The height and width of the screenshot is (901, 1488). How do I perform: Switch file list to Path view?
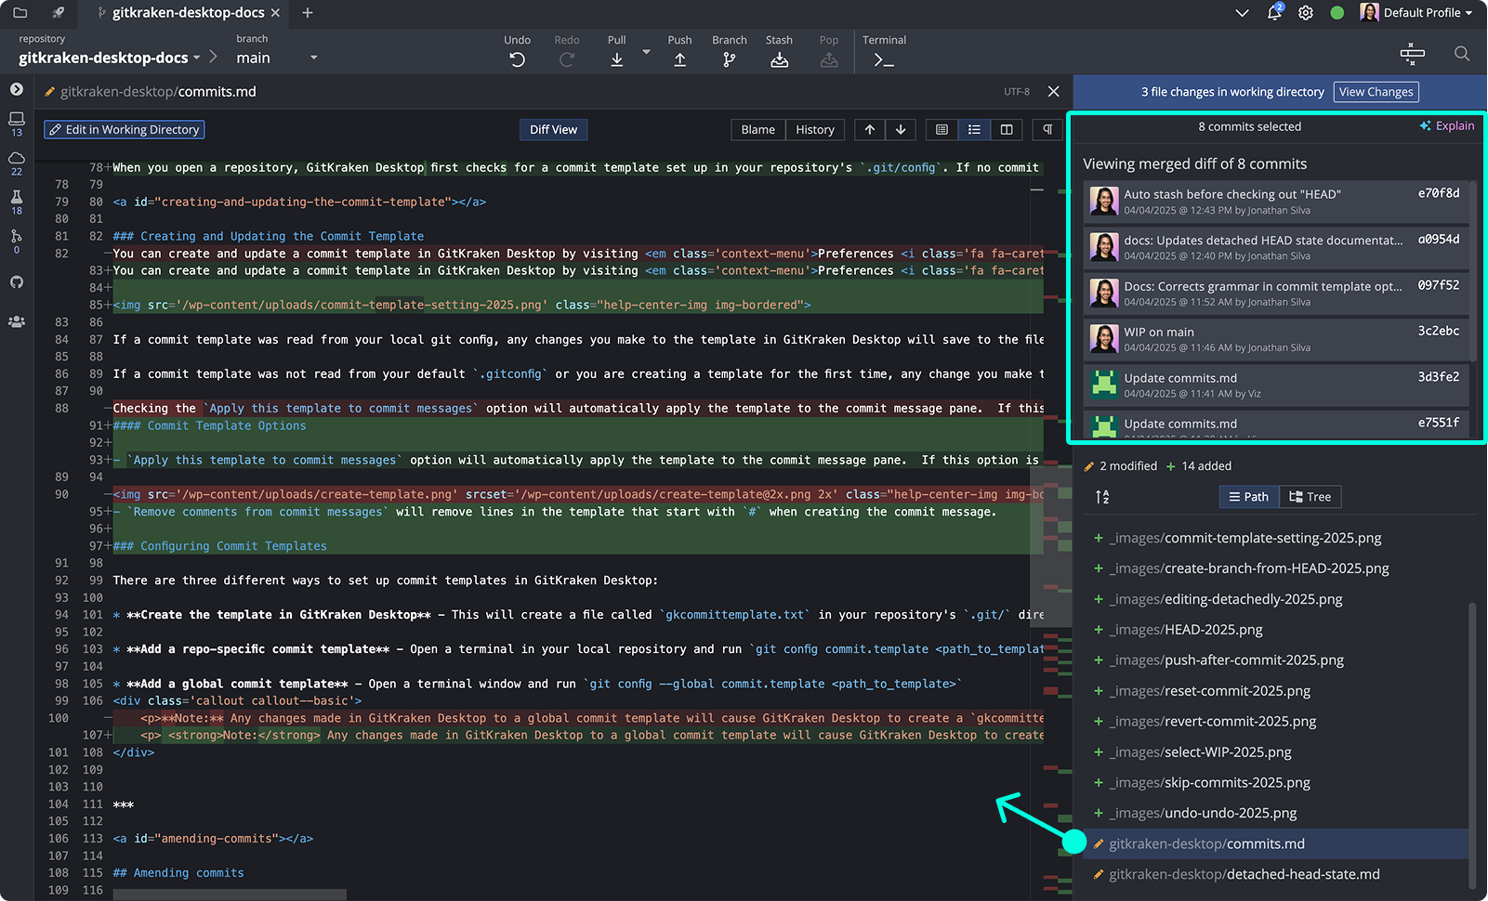pyautogui.click(x=1248, y=497)
